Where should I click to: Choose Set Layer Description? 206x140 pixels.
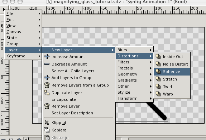[78, 113]
